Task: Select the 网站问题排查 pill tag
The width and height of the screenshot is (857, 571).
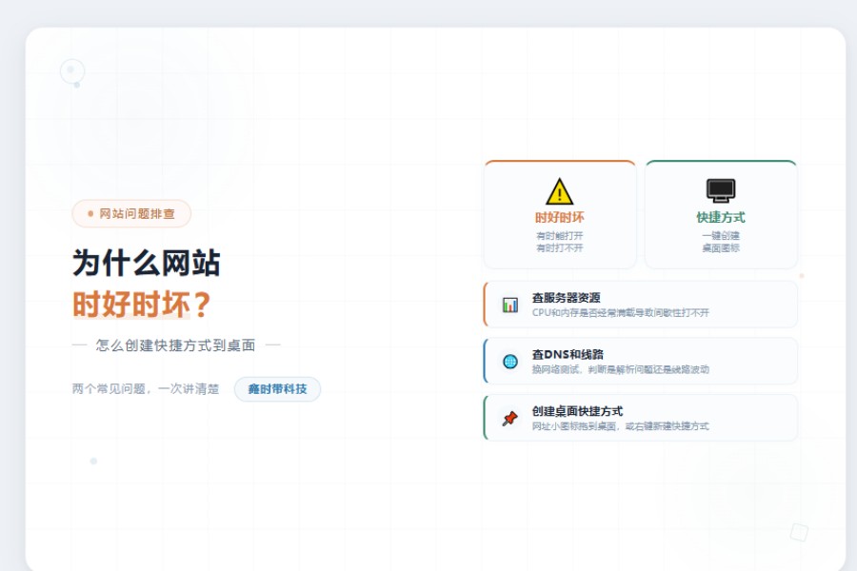Action: click(x=131, y=213)
